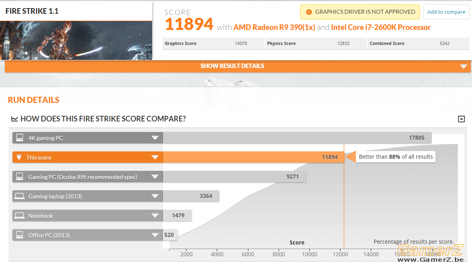Click the Physics Score label
Viewport: 472px width, 266px height.
click(282, 43)
